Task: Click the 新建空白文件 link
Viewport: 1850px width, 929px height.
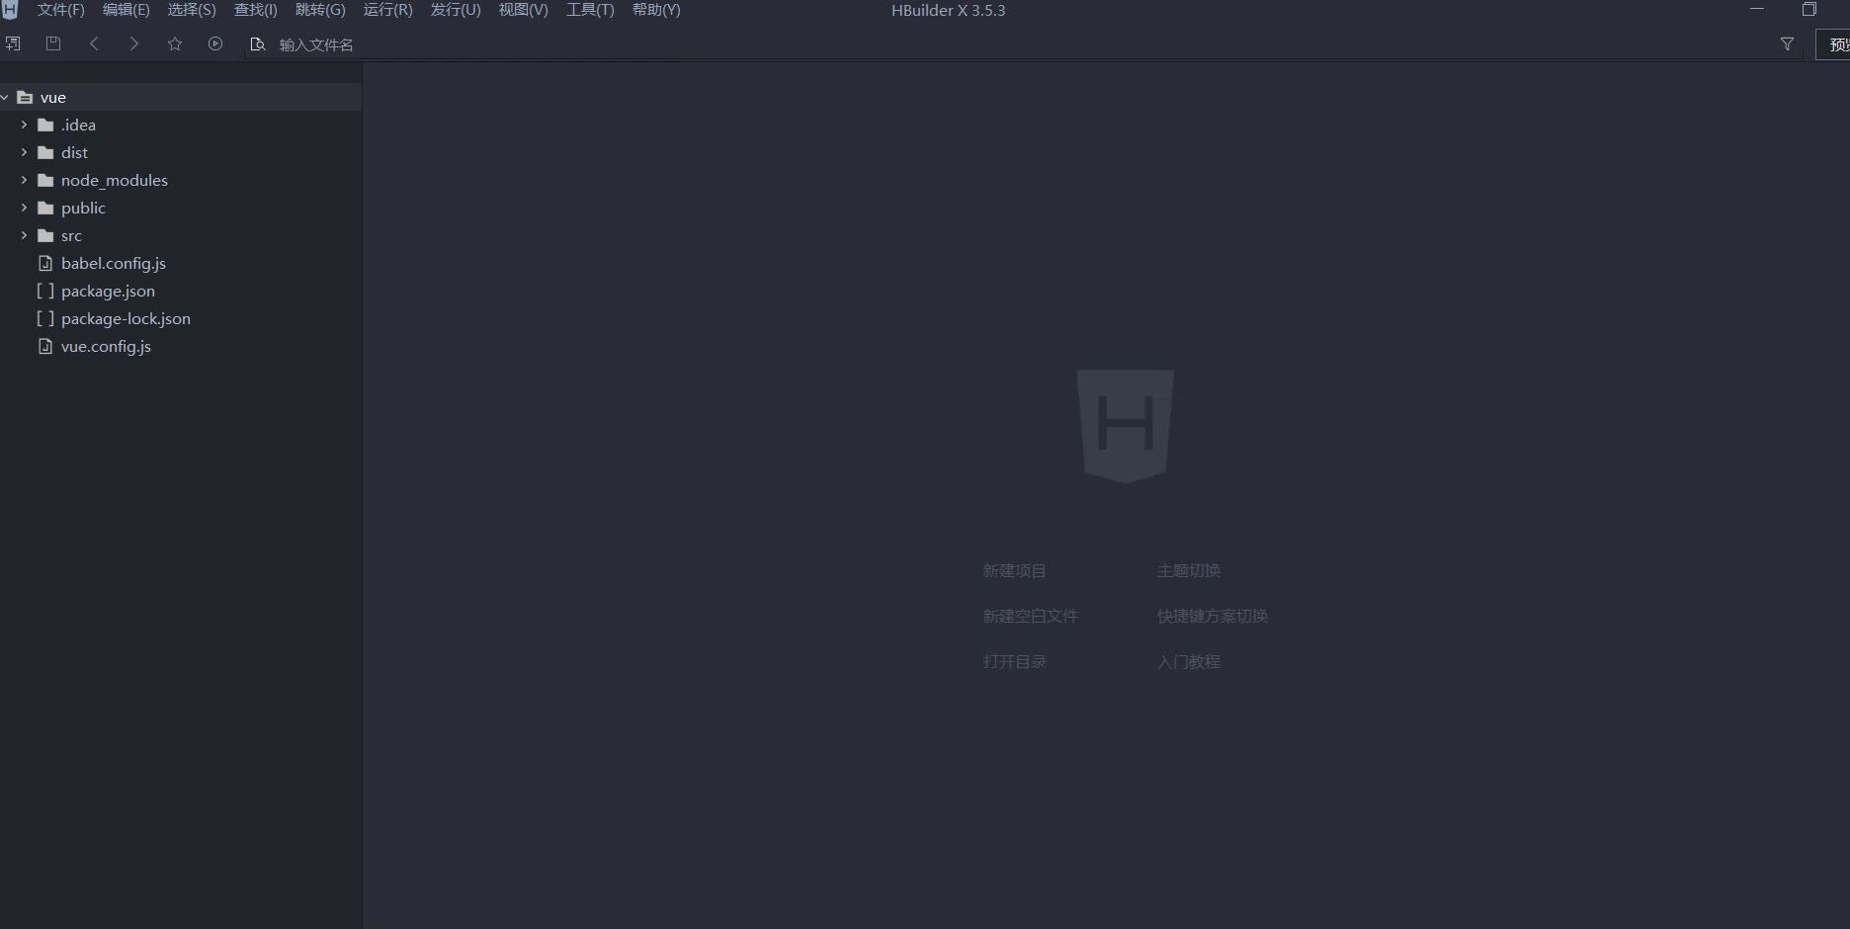Action: pos(1031,617)
